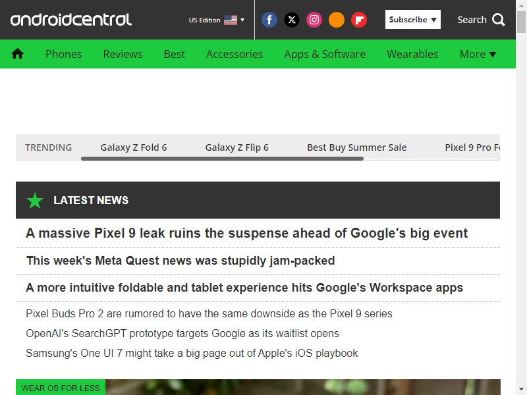The image size is (527, 395).
Task: Expand the More navigation menu
Action: click(x=478, y=54)
